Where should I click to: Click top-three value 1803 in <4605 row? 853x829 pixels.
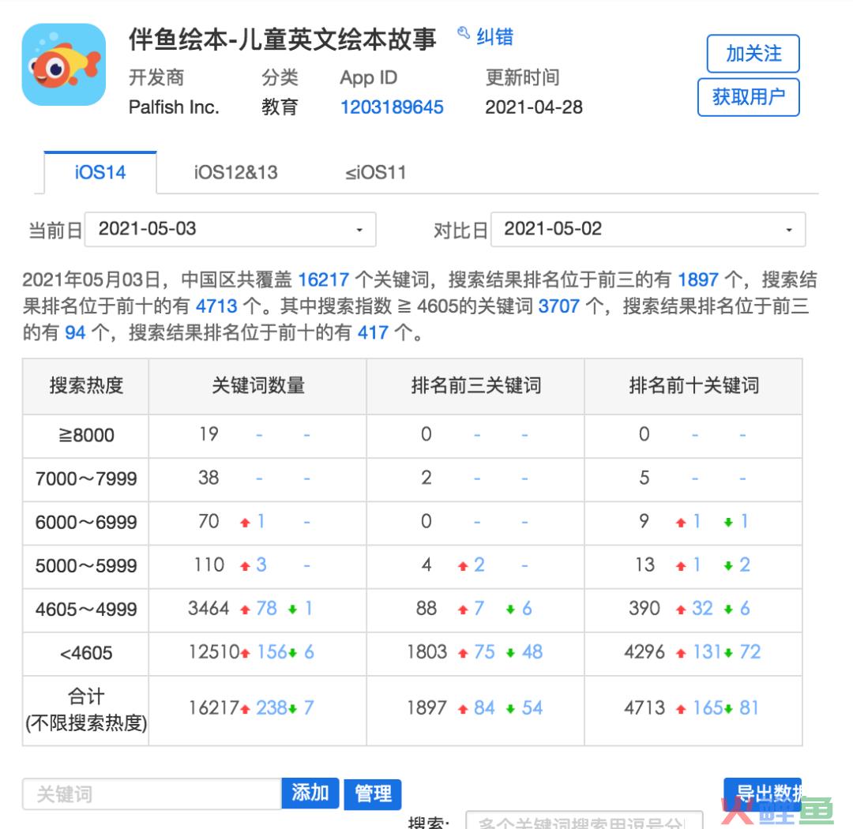tap(427, 651)
